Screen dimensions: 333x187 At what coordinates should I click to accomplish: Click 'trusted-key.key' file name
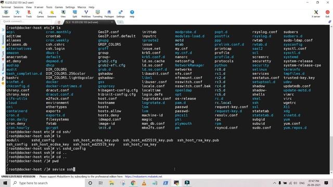pyautogui.click(x=299, y=78)
